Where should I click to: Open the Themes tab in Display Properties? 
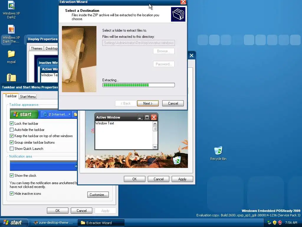tap(37, 48)
